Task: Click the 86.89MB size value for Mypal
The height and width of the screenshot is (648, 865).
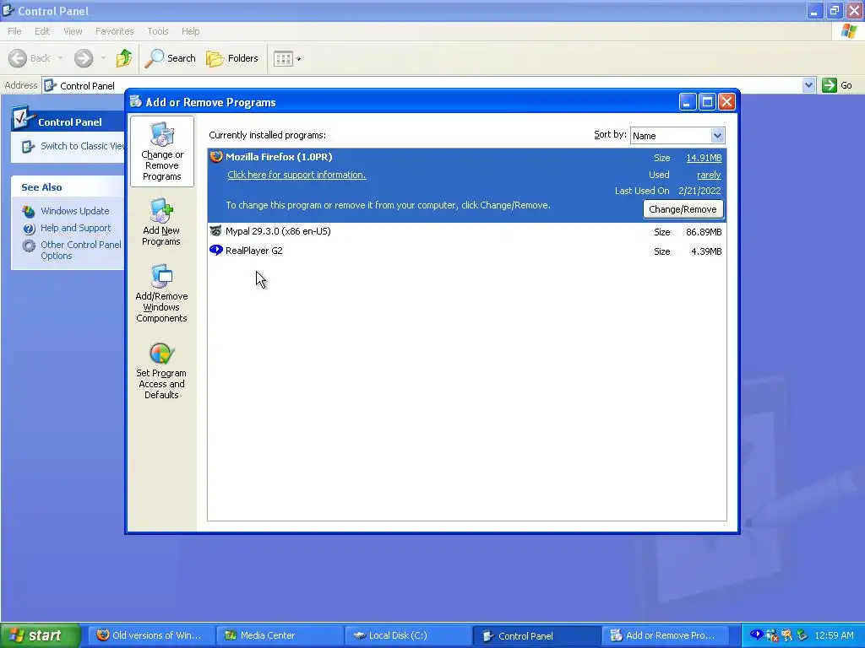Action: [x=704, y=232]
